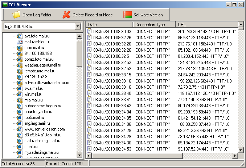Click the red X Delete Record icon

(x=66, y=15)
